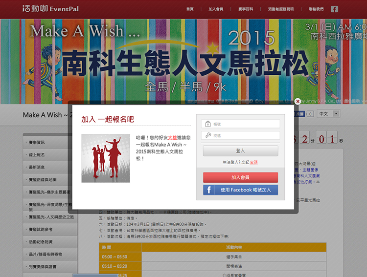This screenshot has height=277, width=367.
Task: Open the 中文 language dropdown
Action: [x=328, y=114]
